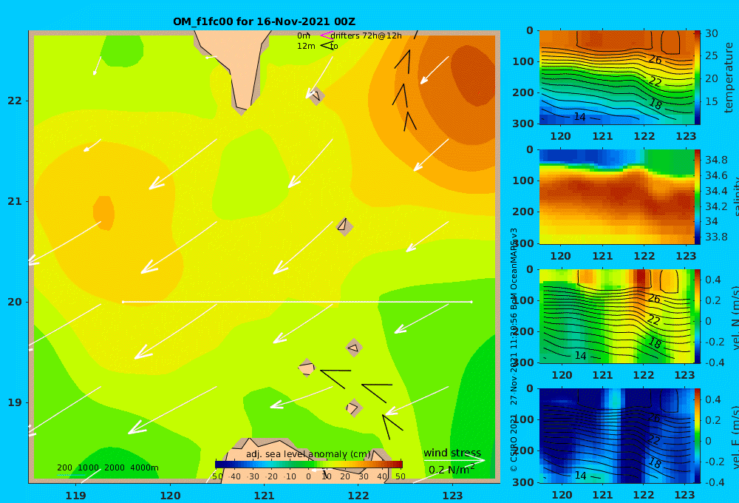
Task: Click the '0.4' tick on the vel. N color bar
Action: pos(712,280)
